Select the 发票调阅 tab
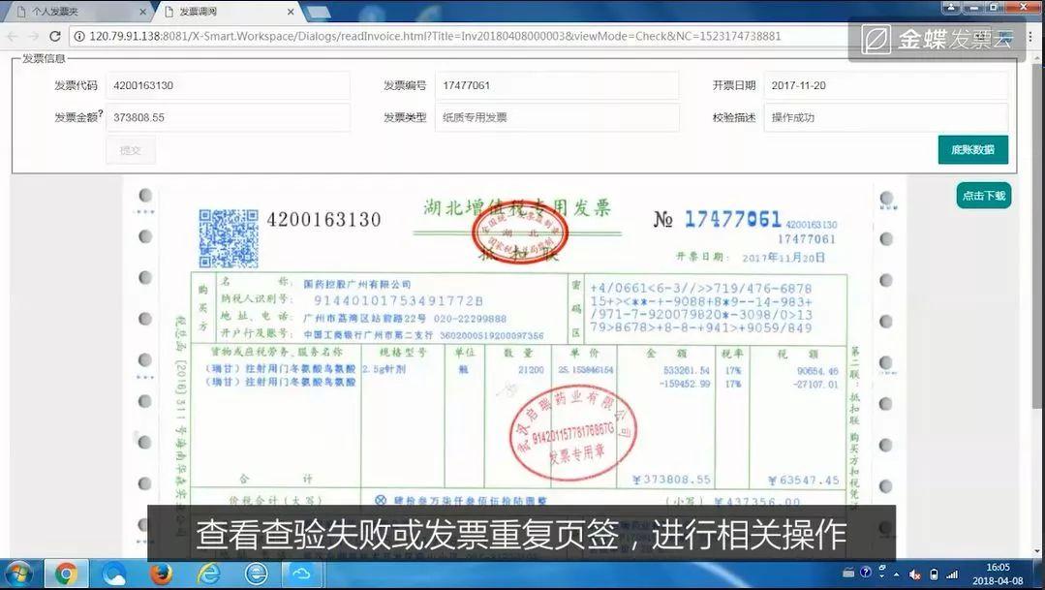Image resolution: width=1045 pixels, height=590 pixels. (x=228, y=12)
